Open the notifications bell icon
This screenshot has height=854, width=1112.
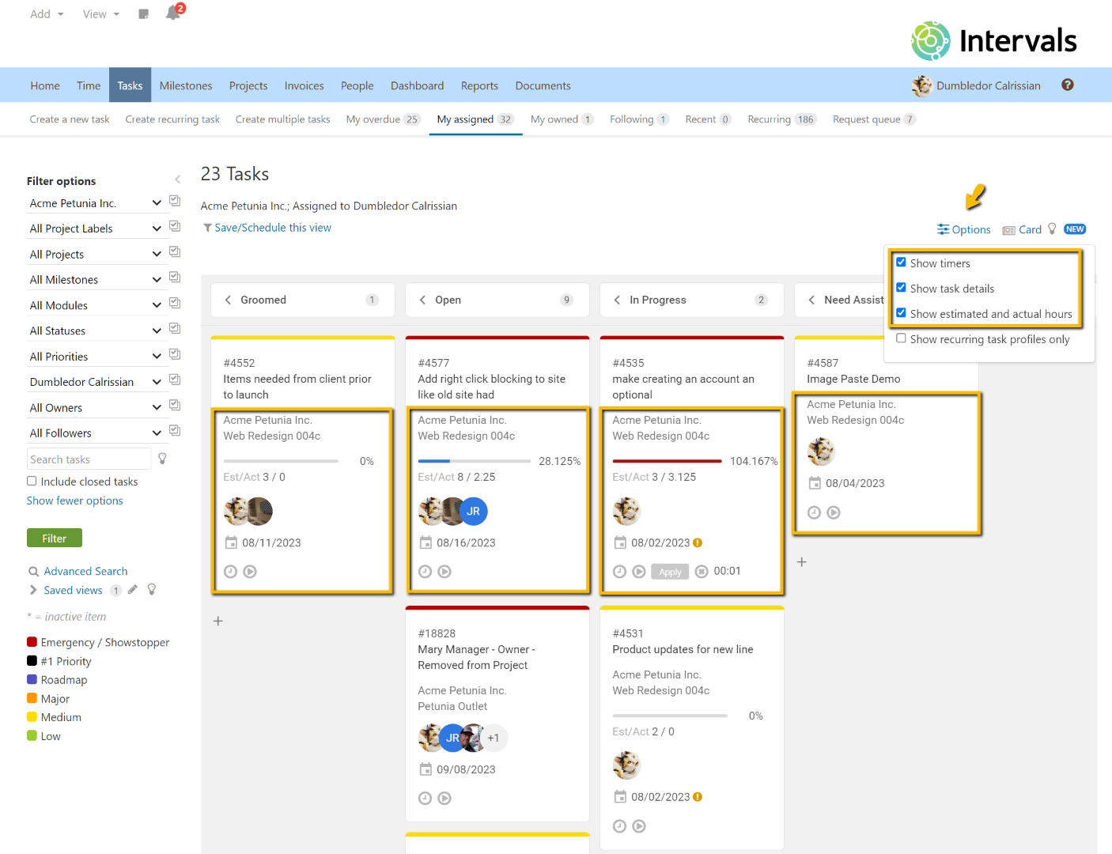point(172,13)
